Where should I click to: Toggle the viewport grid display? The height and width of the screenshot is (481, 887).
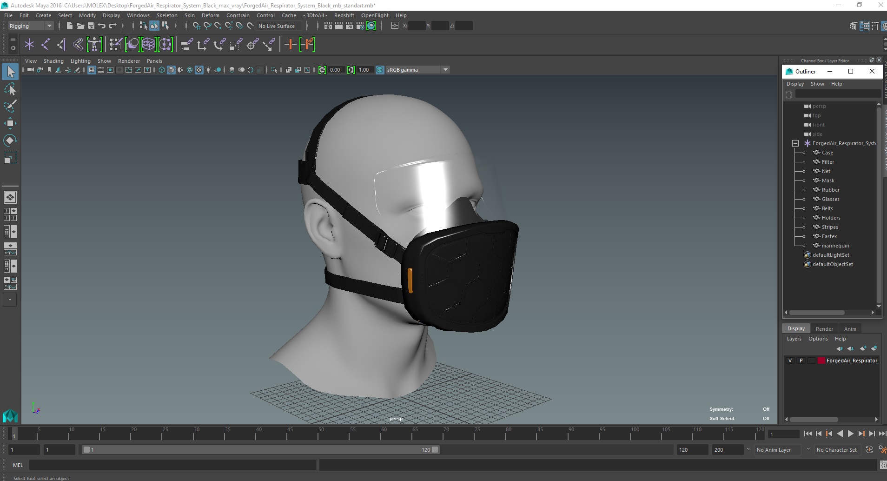[92, 70]
